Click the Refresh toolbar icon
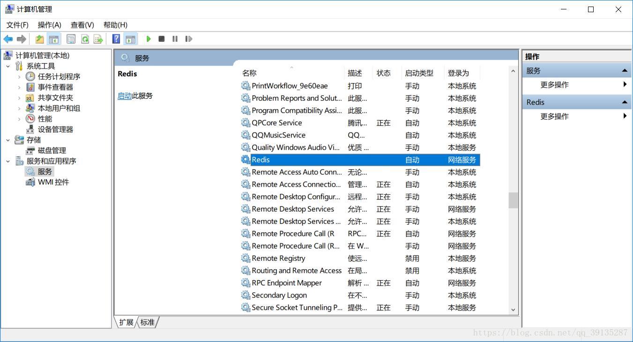 point(85,39)
